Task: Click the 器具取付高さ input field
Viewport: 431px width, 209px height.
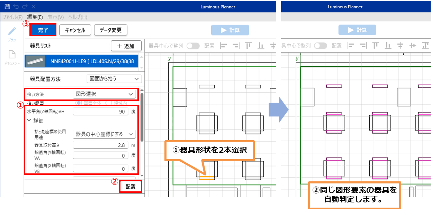Action: pyautogui.click(x=100, y=145)
